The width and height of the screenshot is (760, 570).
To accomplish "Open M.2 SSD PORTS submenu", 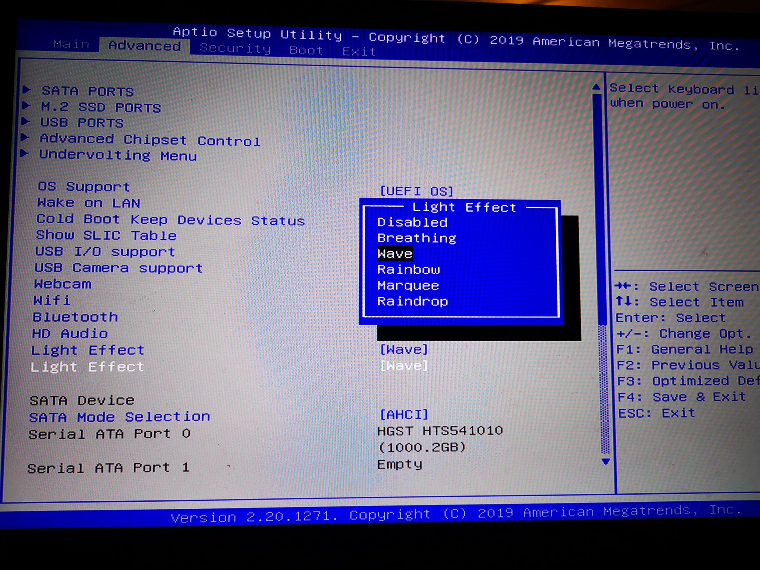I will tap(101, 107).
